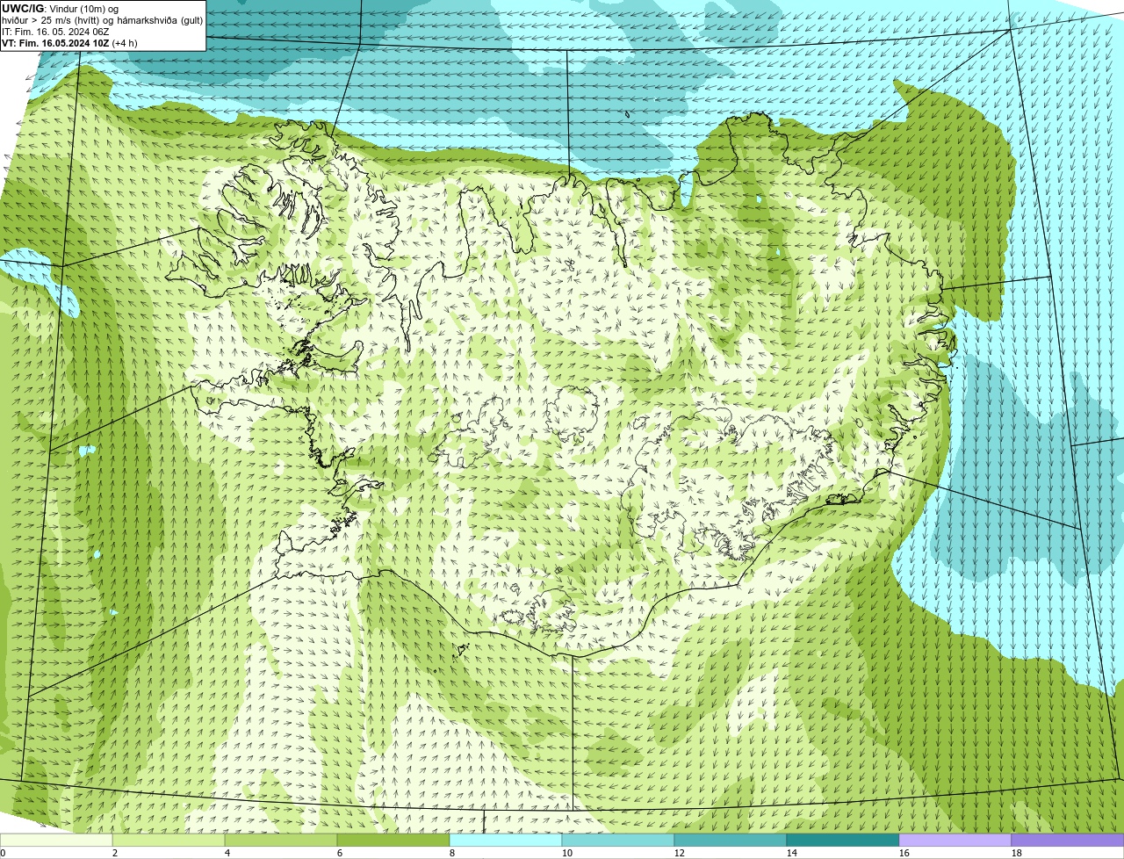Click the "2" label on the color scale
This screenshot has height=859, width=1124.
point(115,853)
